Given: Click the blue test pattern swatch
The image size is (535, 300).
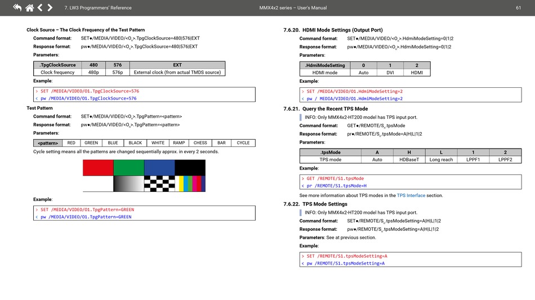Looking at the screenshot, I should (159, 167).
